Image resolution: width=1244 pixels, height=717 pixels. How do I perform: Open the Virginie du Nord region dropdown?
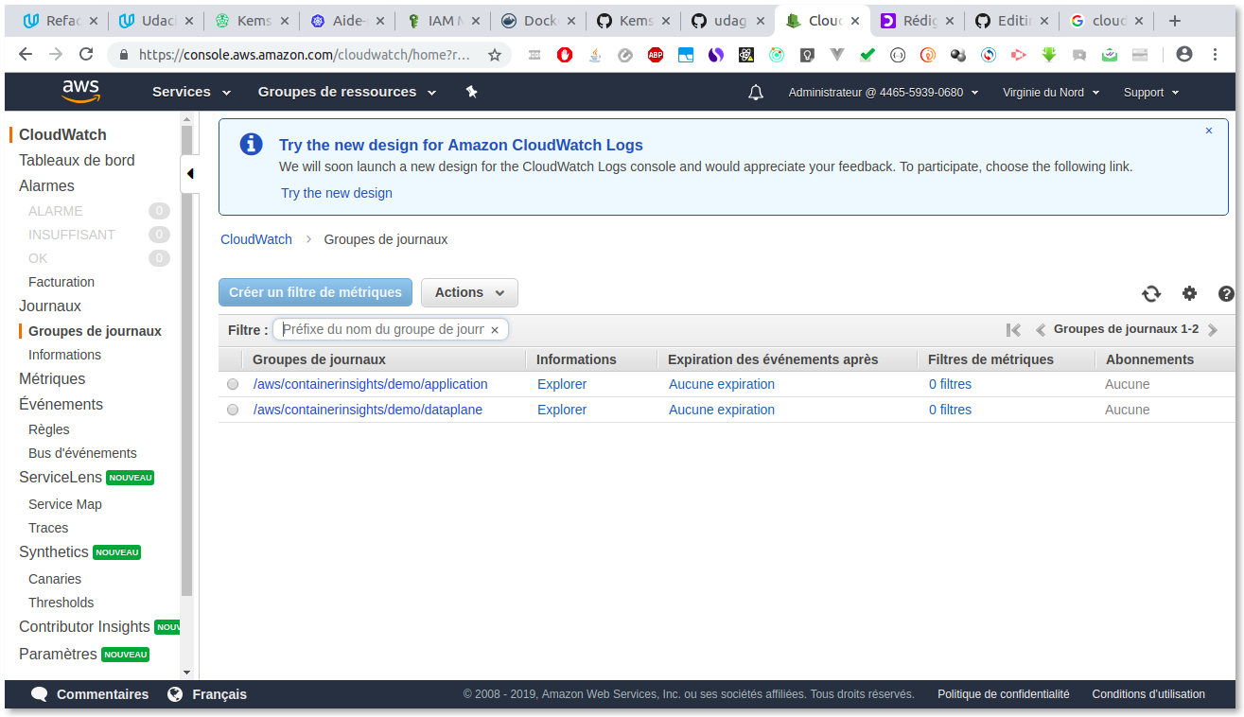click(x=1051, y=93)
